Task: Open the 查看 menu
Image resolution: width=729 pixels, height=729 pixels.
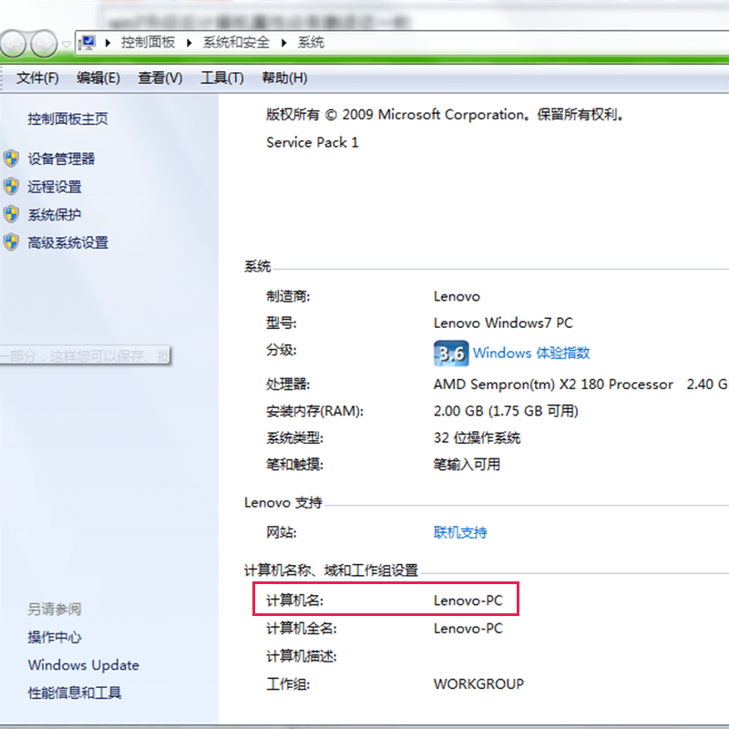Action: 159,77
